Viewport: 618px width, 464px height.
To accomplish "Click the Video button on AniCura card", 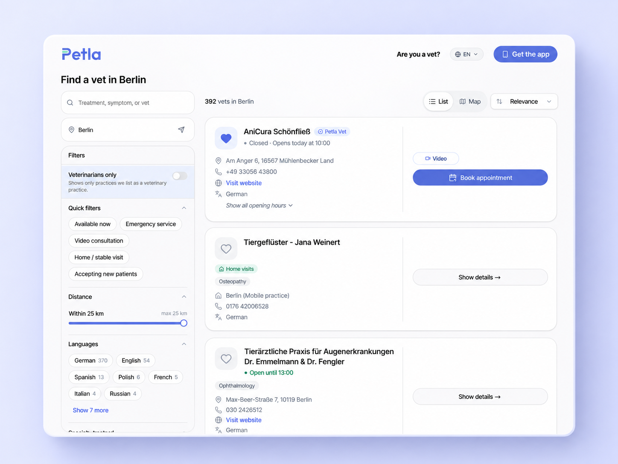I will click(x=436, y=159).
